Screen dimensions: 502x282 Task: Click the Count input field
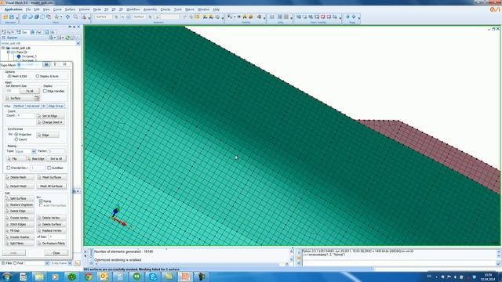[26, 115]
